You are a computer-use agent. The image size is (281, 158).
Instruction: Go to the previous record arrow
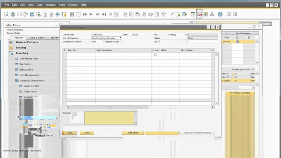(x=91, y=14)
